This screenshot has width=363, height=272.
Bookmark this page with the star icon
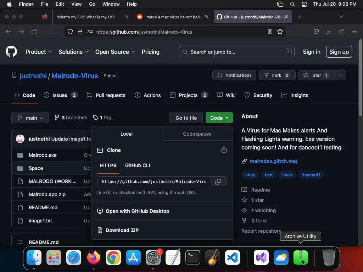pos(280,32)
